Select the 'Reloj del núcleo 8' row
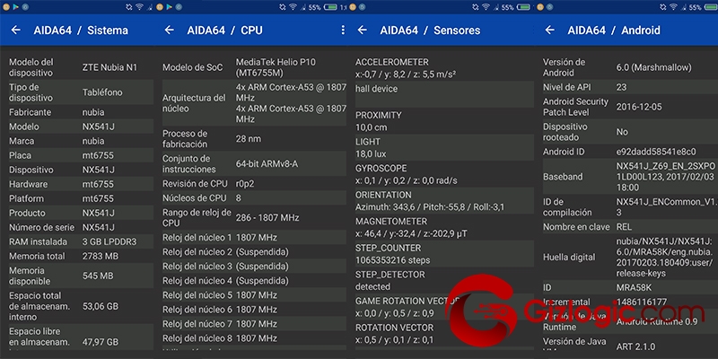 (x=254, y=338)
